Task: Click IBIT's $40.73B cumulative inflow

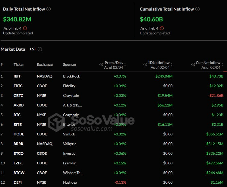Action: [x=216, y=76]
